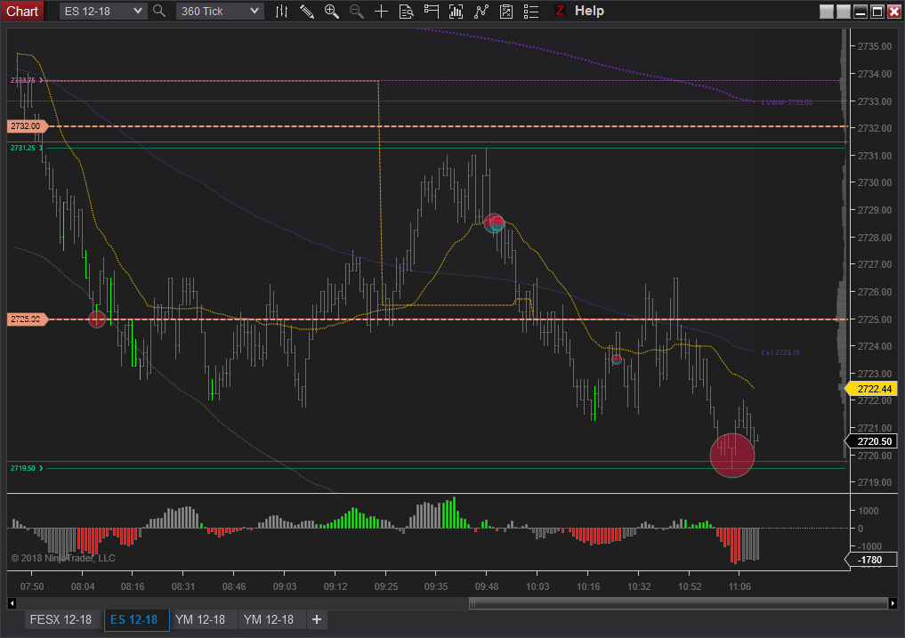The width and height of the screenshot is (905, 638).
Task: Open the ES 12-18 instrument dropdown
Action: 102,11
